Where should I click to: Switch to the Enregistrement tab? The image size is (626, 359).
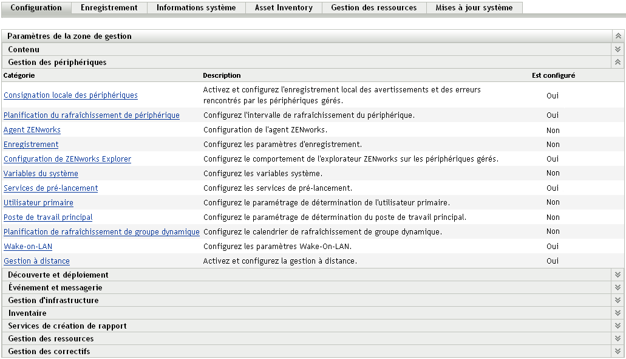(108, 8)
